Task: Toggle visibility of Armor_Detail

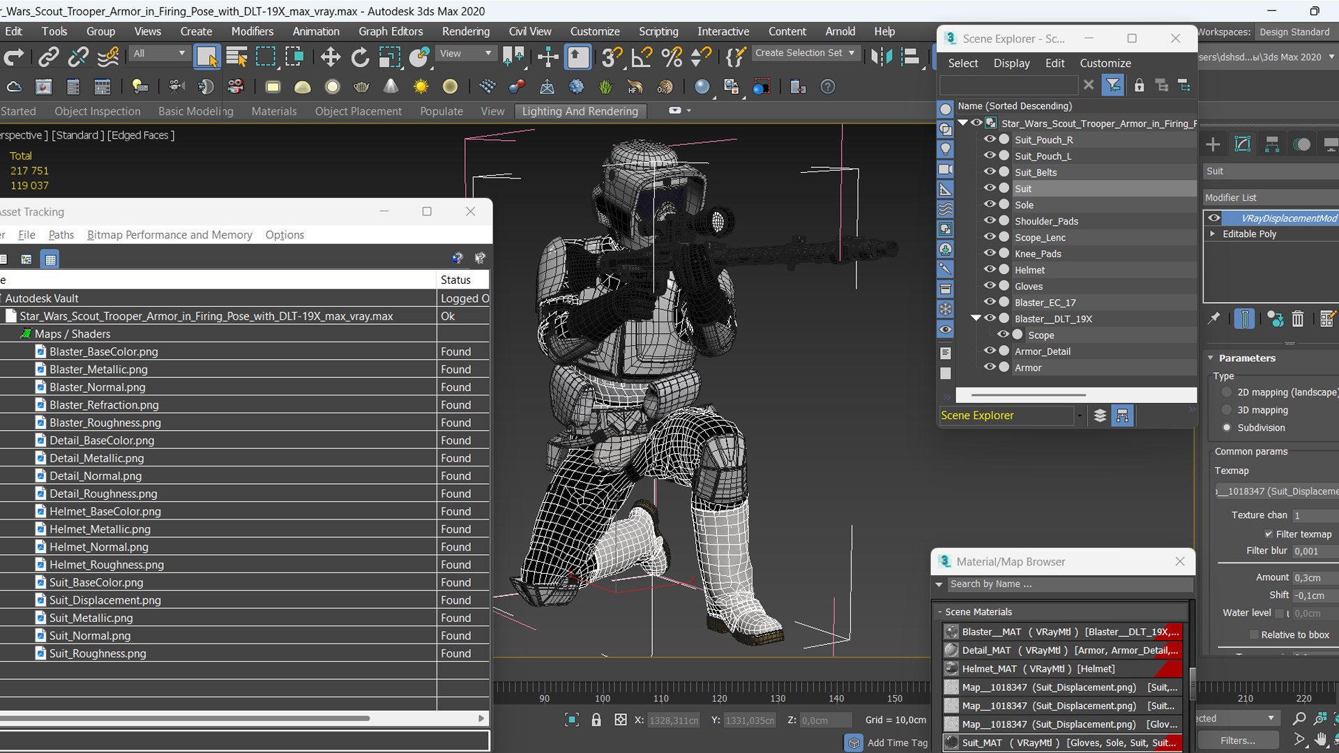Action: point(989,351)
